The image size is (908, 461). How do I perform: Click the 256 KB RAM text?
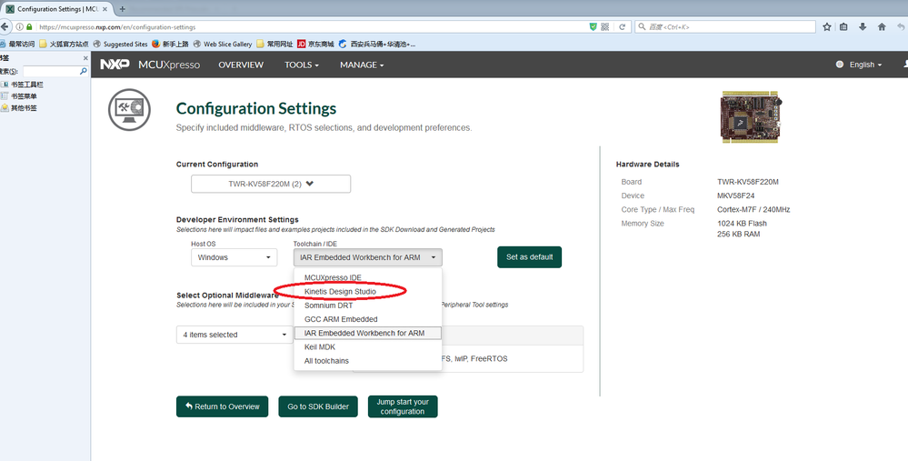(738, 234)
